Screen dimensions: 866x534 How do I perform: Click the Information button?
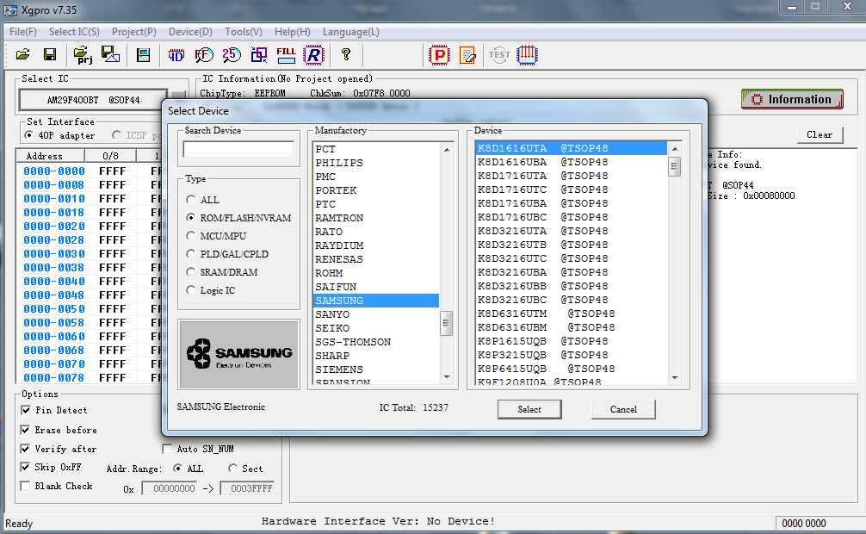tap(792, 100)
